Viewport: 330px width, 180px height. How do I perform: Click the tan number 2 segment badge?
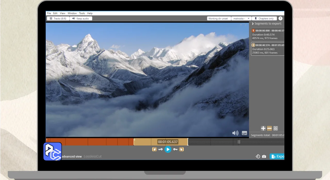[x=253, y=45]
